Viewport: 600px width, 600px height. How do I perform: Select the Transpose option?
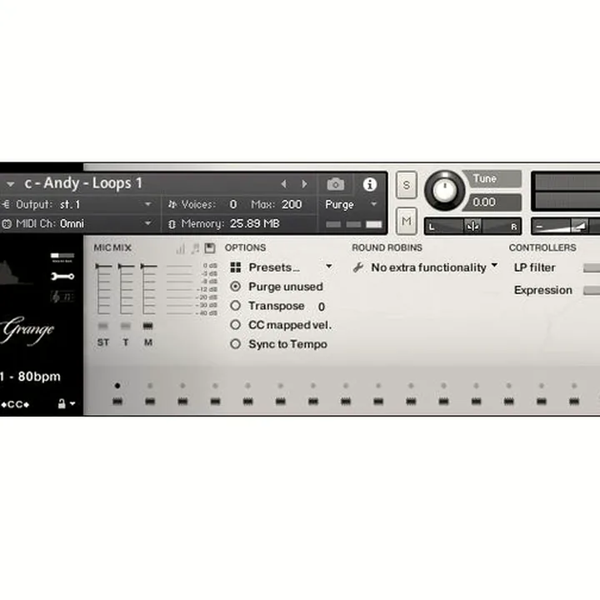coord(235,305)
